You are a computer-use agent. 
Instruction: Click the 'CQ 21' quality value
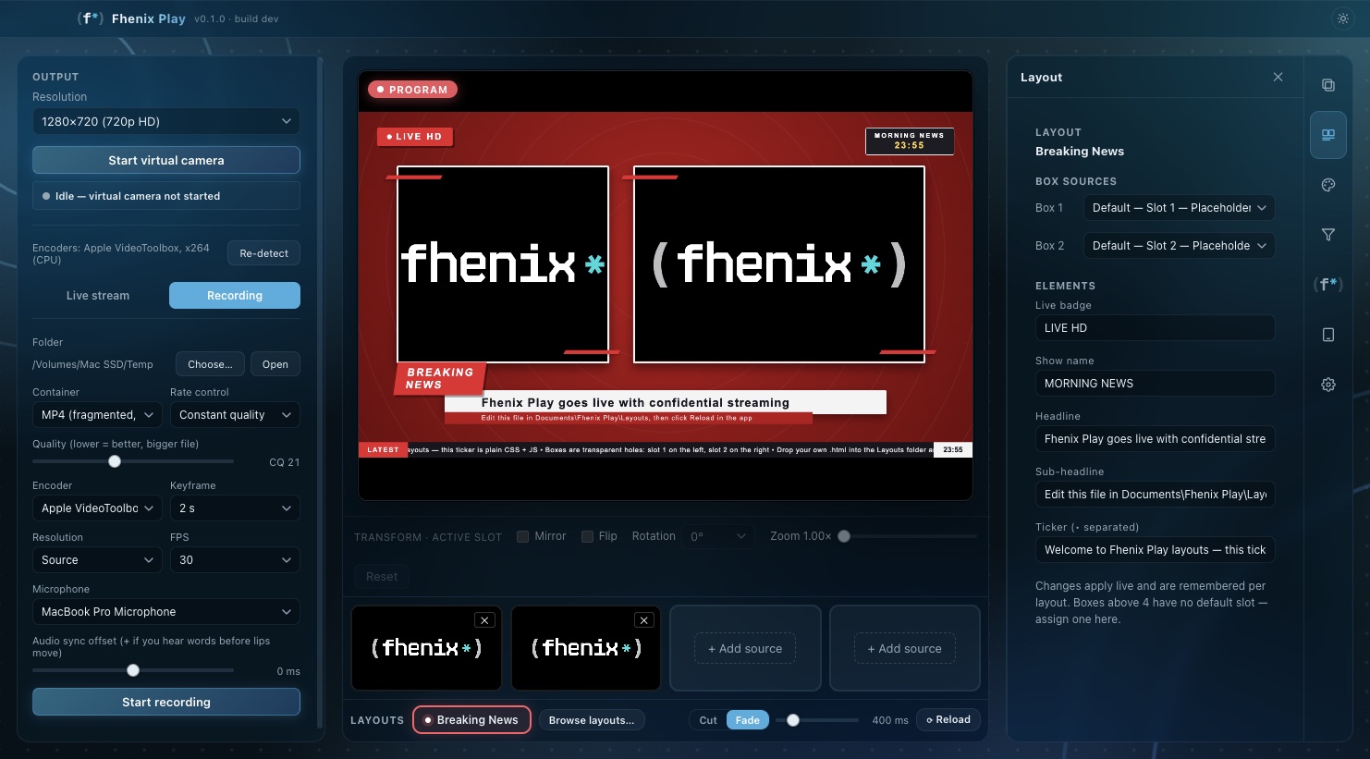click(285, 462)
